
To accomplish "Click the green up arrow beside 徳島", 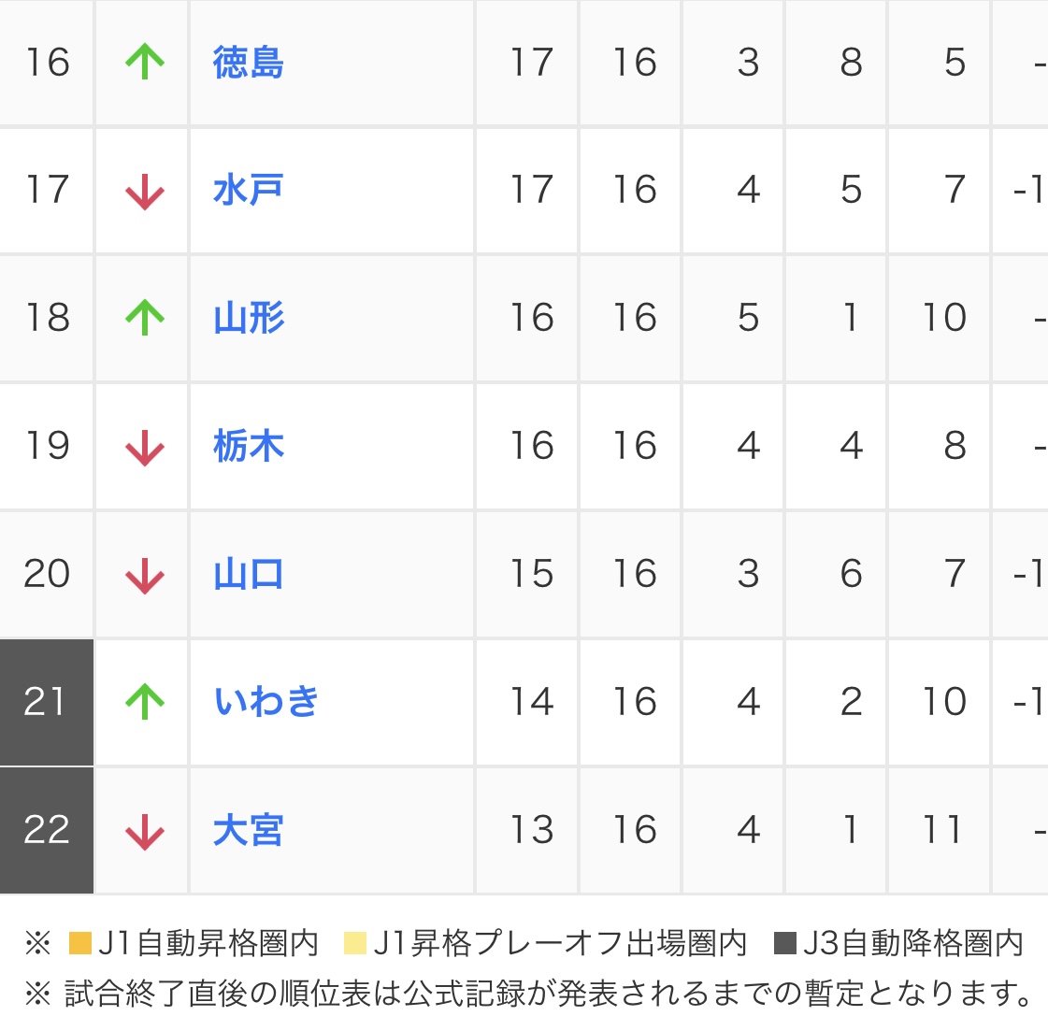I will (x=145, y=63).
